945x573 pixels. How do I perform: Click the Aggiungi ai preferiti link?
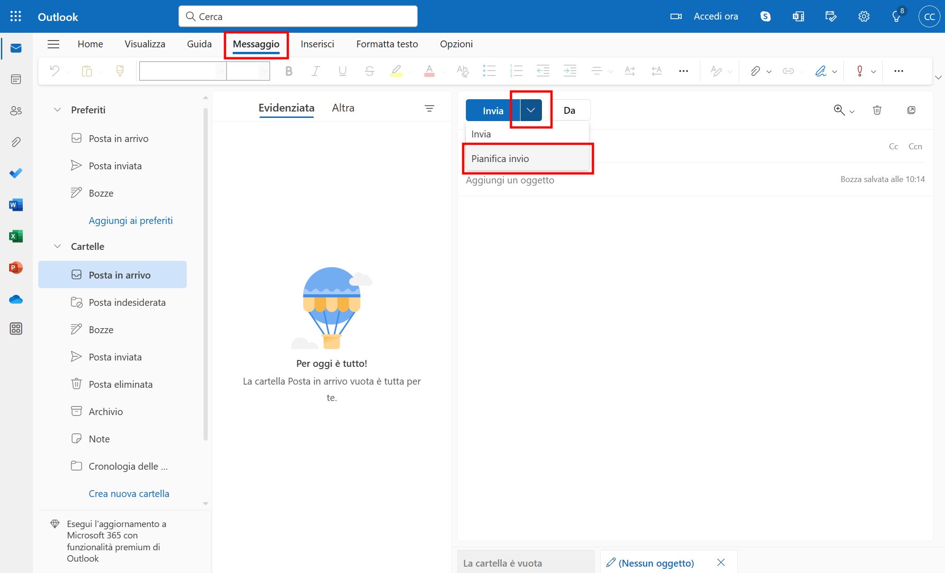[x=130, y=220]
